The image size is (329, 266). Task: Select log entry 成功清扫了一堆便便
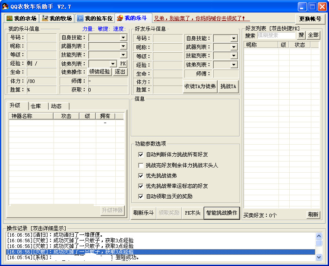pyautogui.click(x=161, y=235)
